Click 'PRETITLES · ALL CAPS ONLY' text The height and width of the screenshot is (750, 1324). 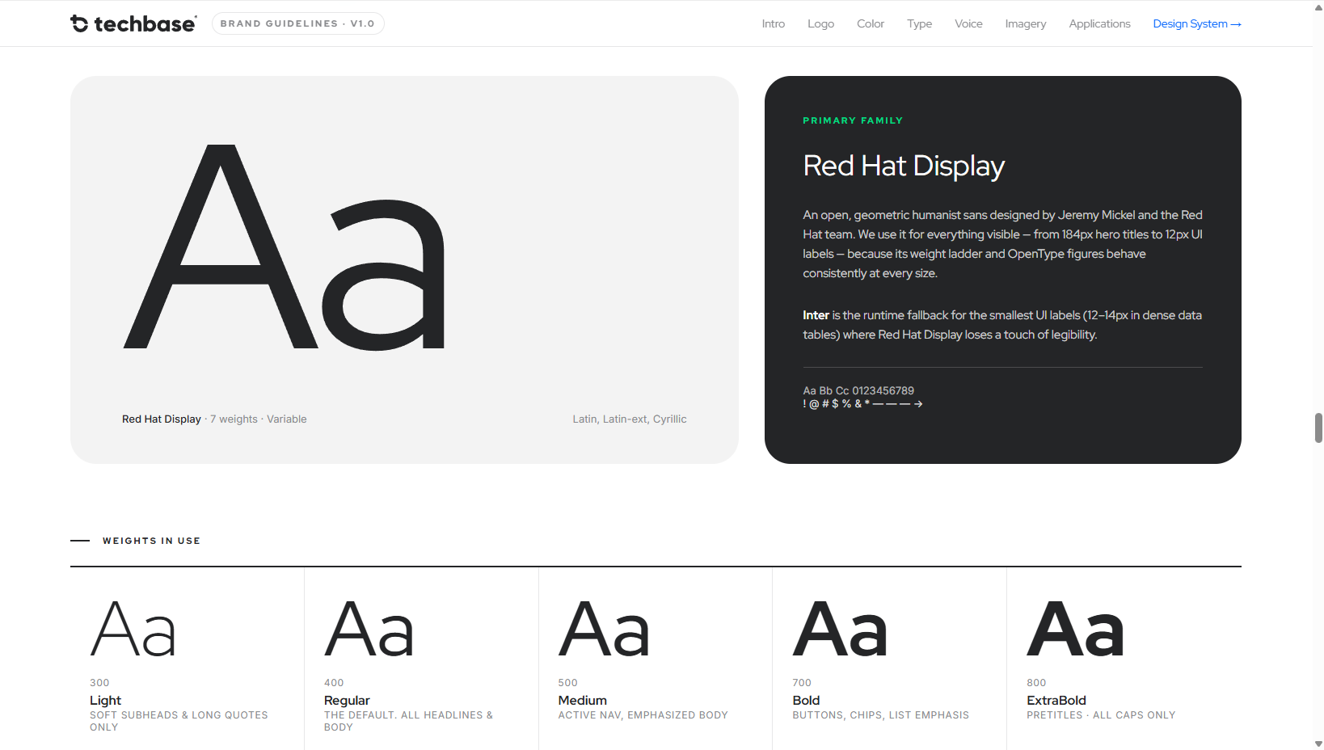click(1101, 715)
